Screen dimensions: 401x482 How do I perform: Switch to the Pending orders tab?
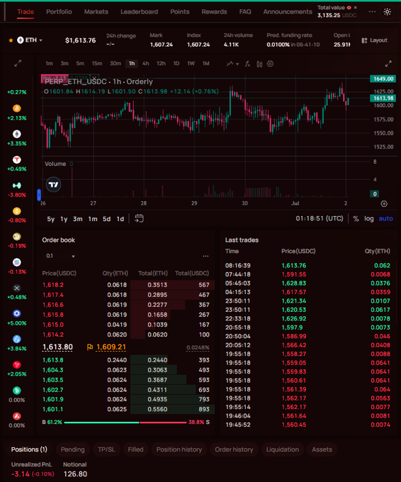point(72,449)
